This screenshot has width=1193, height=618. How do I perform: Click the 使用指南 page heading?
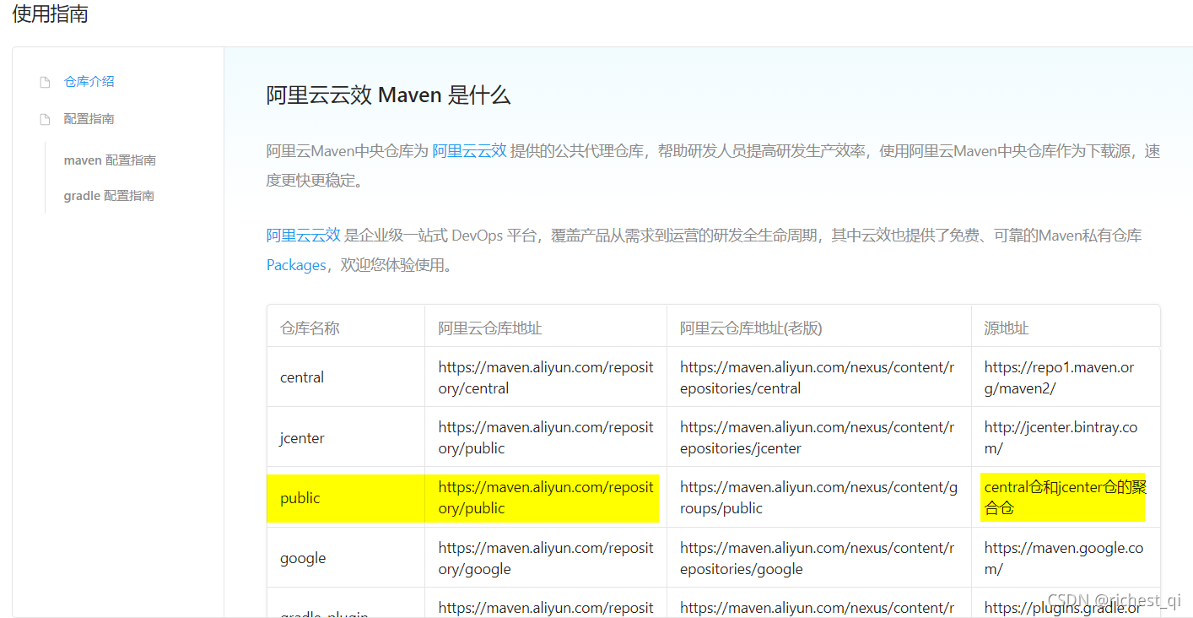click(51, 14)
